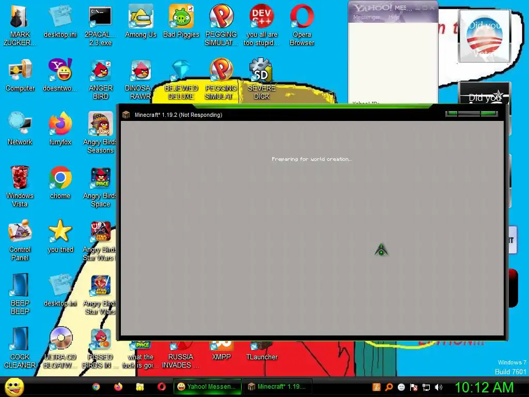The height and width of the screenshot is (397, 529).
Task: Launch PISSED BIRDS IN... shortcut
Action: point(100,348)
